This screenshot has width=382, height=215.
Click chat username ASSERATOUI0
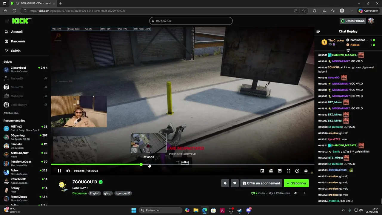coord(338,170)
